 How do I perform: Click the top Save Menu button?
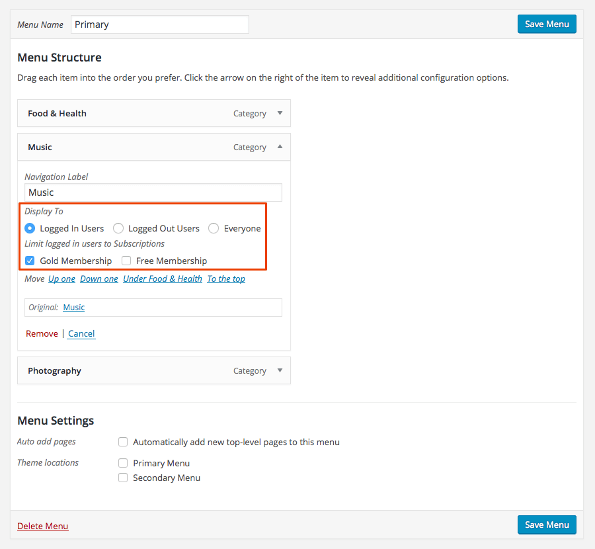click(547, 24)
